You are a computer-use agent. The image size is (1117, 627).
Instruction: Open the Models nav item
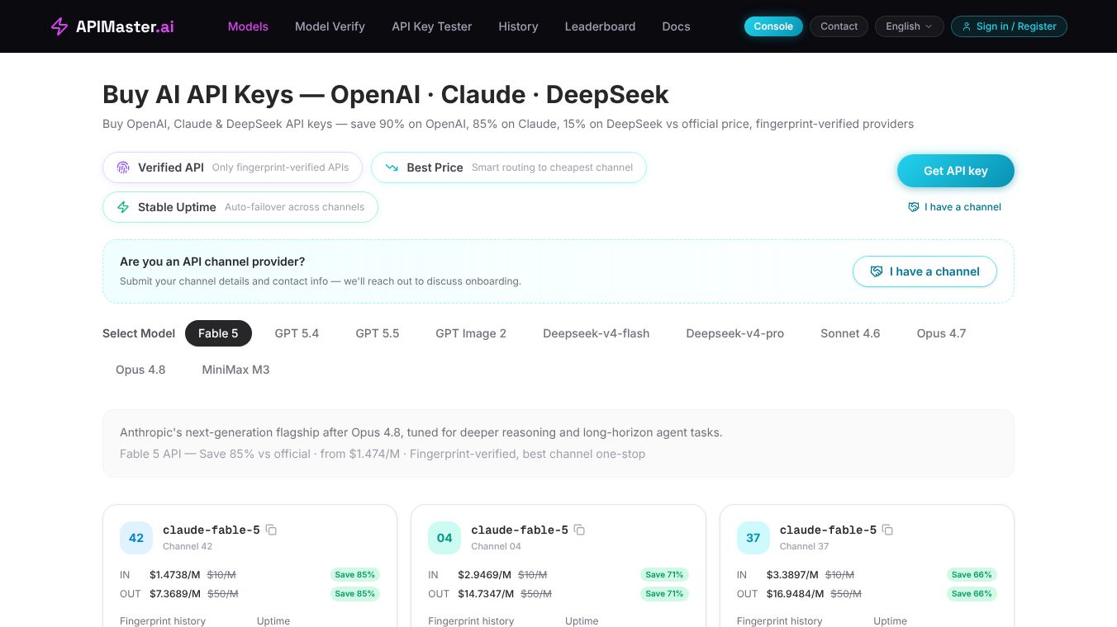pyautogui.click(x=248, y=26)
